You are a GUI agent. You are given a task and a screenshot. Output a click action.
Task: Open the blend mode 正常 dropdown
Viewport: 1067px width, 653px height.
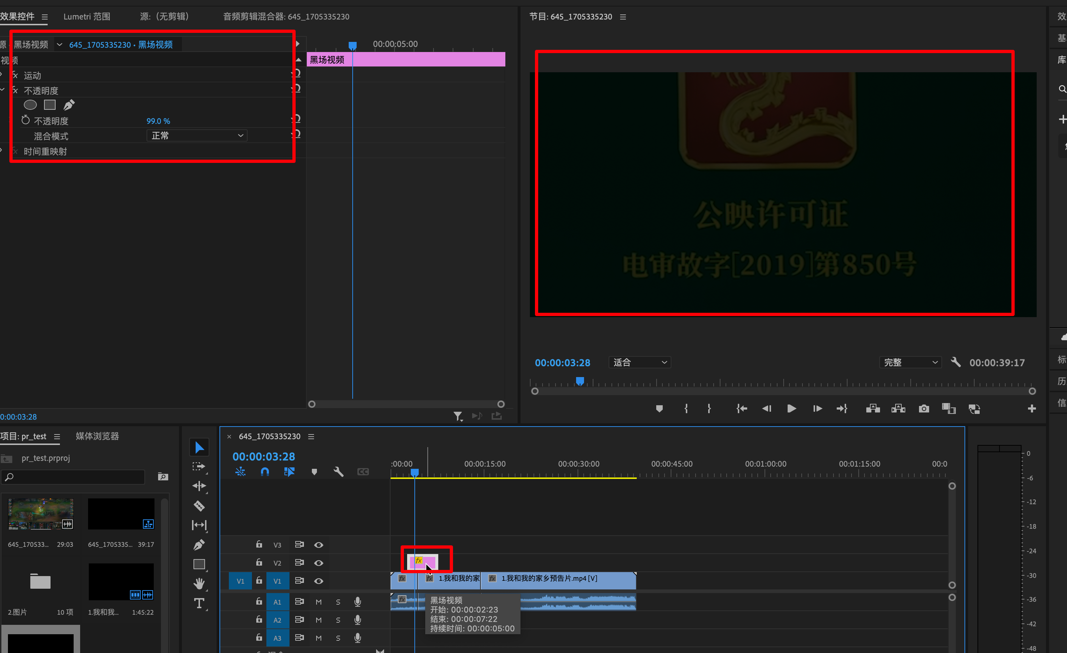point(197,136)
